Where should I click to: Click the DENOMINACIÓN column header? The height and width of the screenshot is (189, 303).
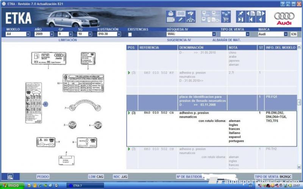tap(202, 48)
